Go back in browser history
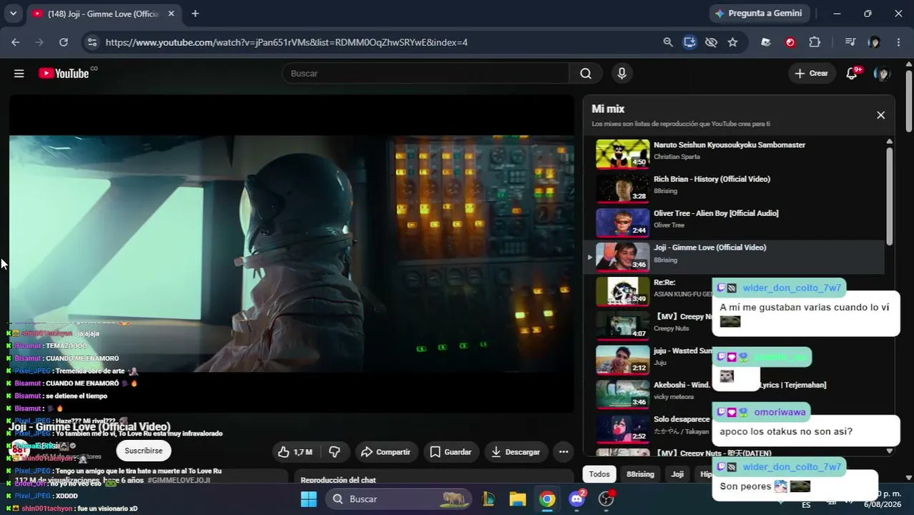The image size is (914, 515). tap(16, 42)
